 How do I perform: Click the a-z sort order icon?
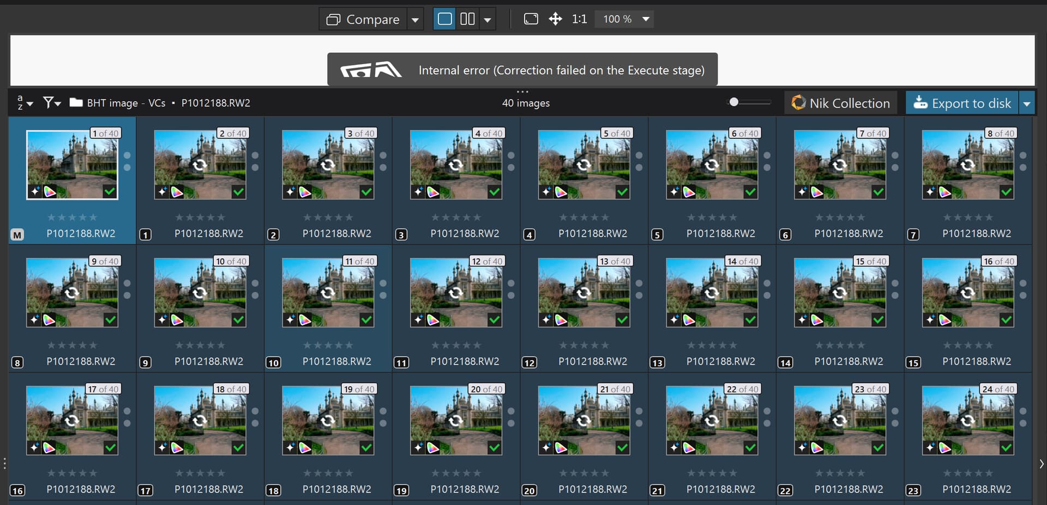[x=25, y=102]
